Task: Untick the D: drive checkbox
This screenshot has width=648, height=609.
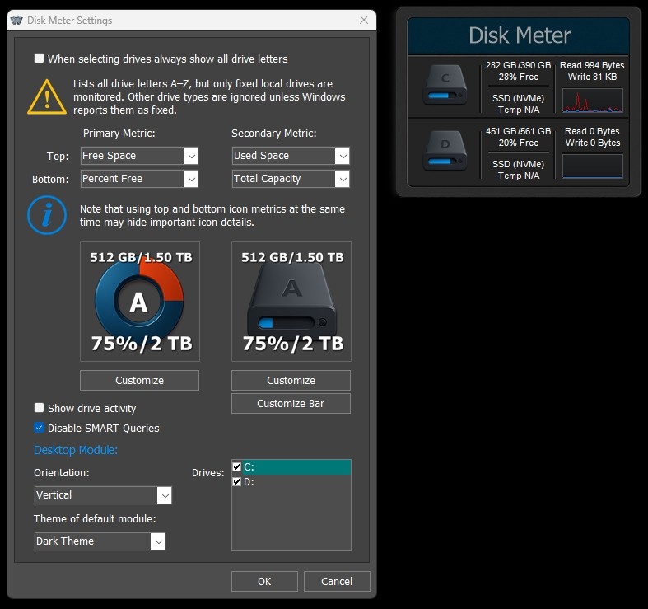Action: 237,481
